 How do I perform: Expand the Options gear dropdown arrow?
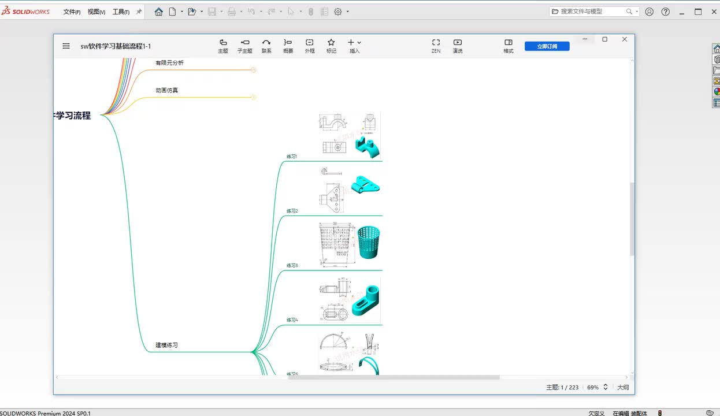347,12
